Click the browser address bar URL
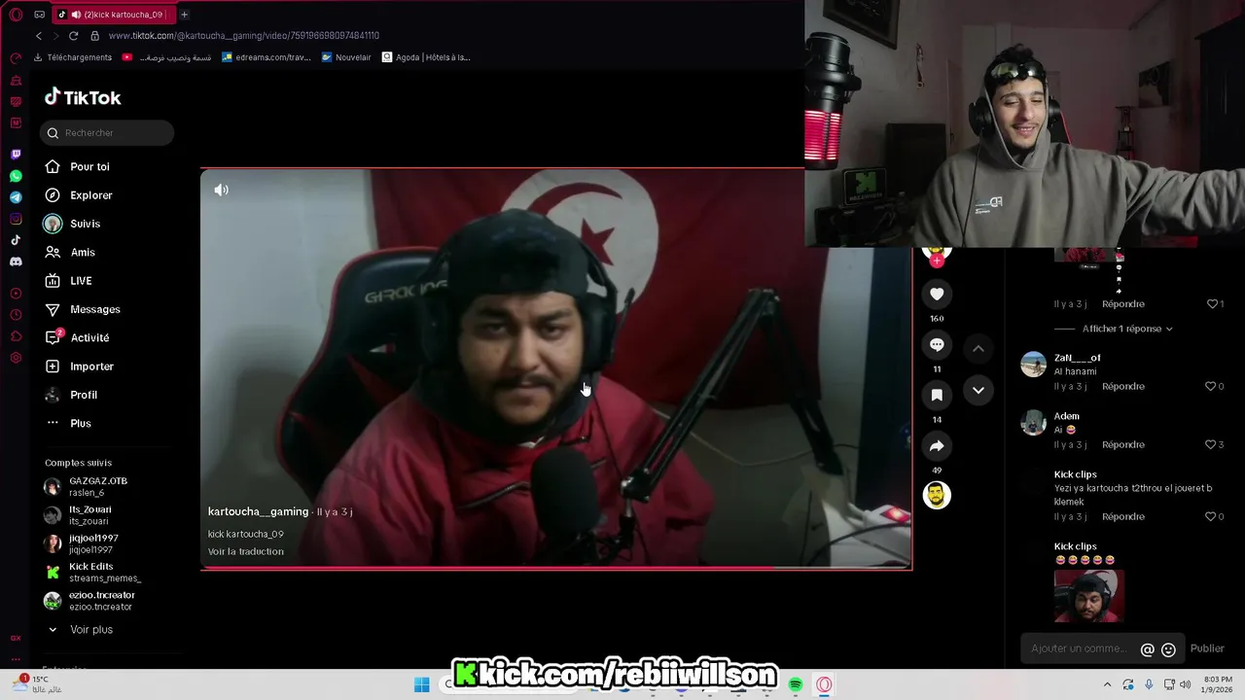 tap(244, 36)
